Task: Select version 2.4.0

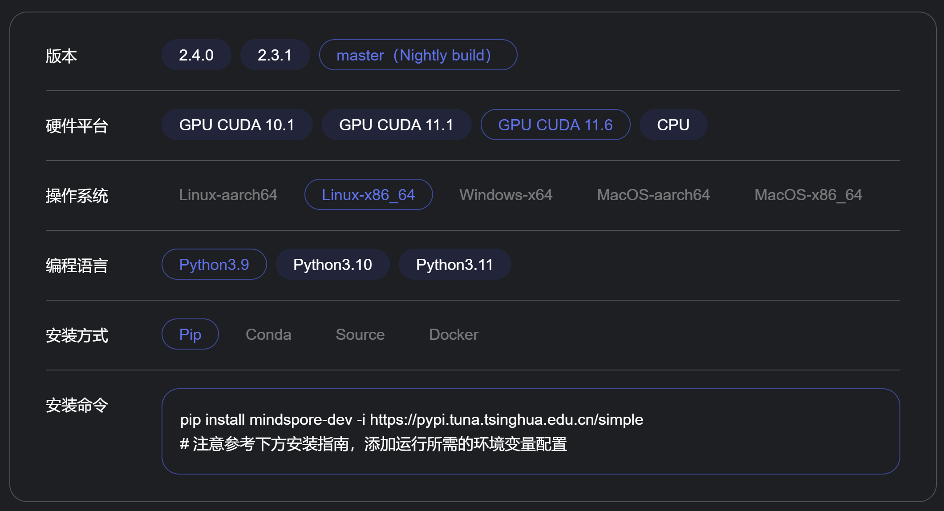Action: pyautogui.click(x=196, y=55)
